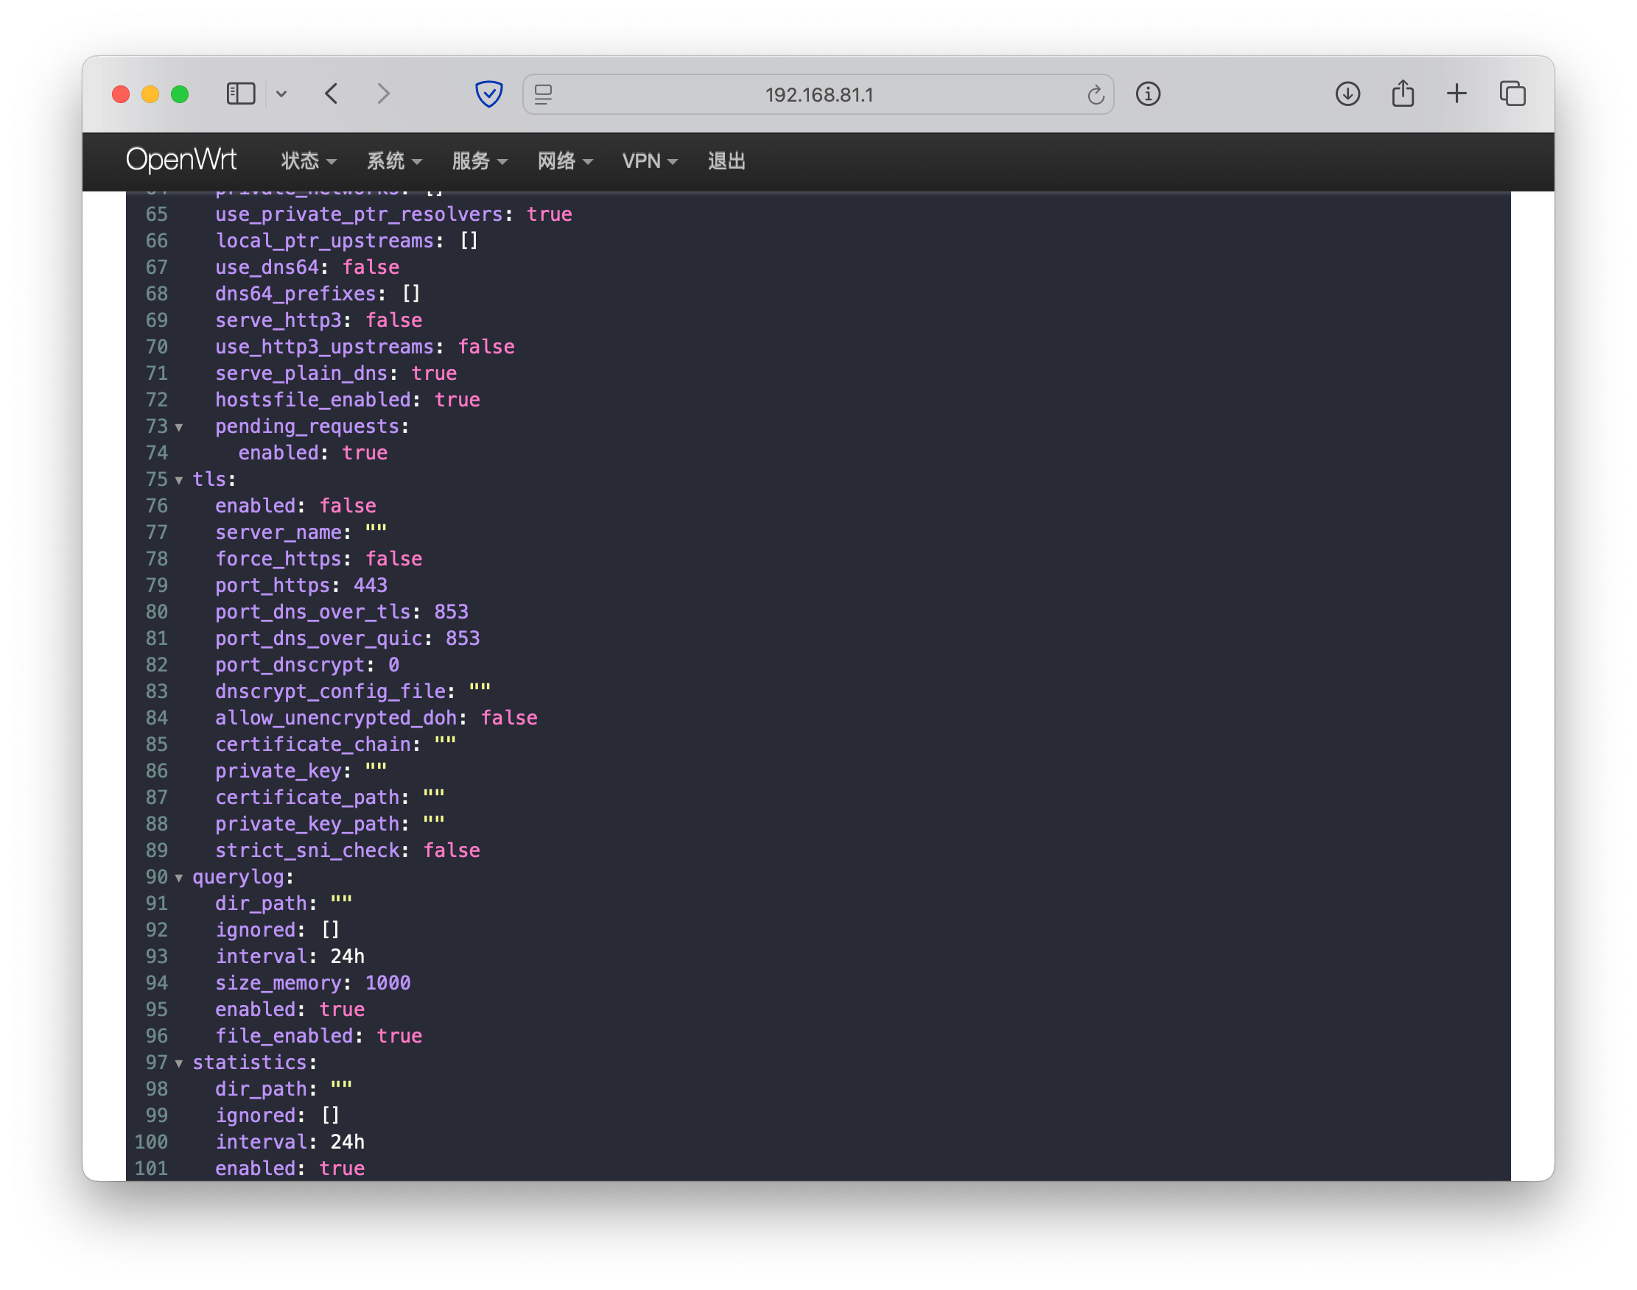The height and width of the screenshot is (1290, 1637).
Task: Click the page reader icon in address bar
Action: [x=544, y=94]
